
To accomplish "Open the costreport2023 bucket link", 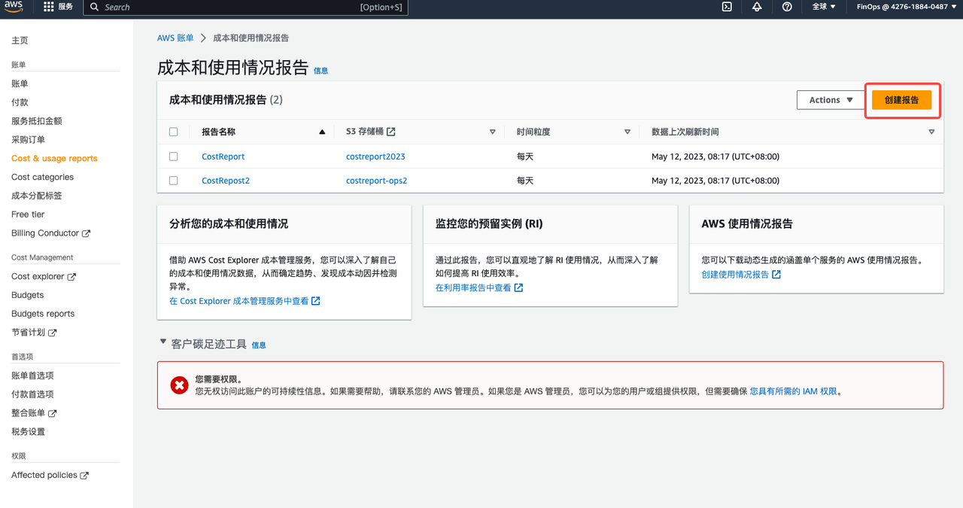I will pos(375,157).
